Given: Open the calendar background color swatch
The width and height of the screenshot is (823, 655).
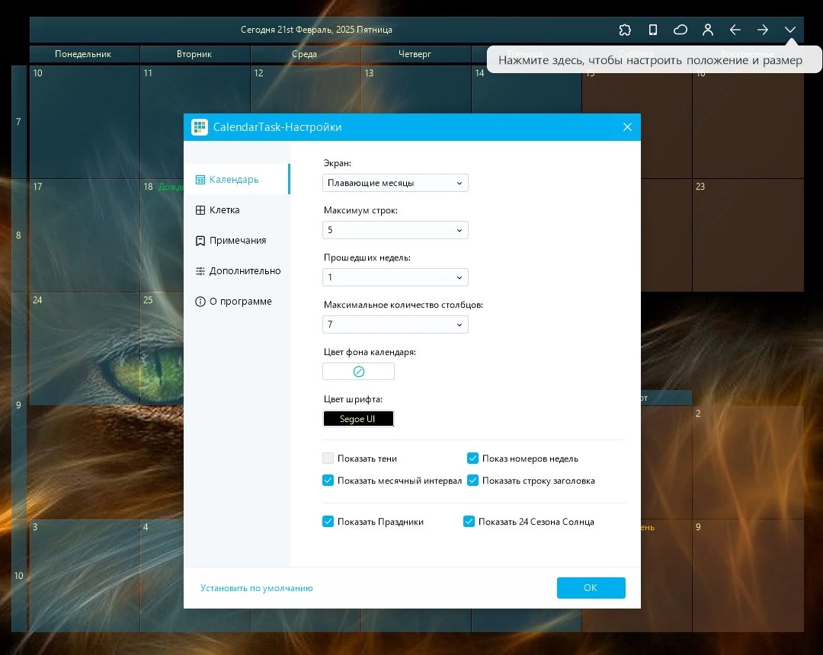Looking at the screenshot, I should click(358, 371).
